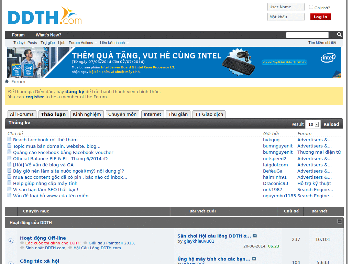Open Giải đấu Paintball 2013 subforum
Viewport: 352px width, 264px height.
click(x=111, y=243)
